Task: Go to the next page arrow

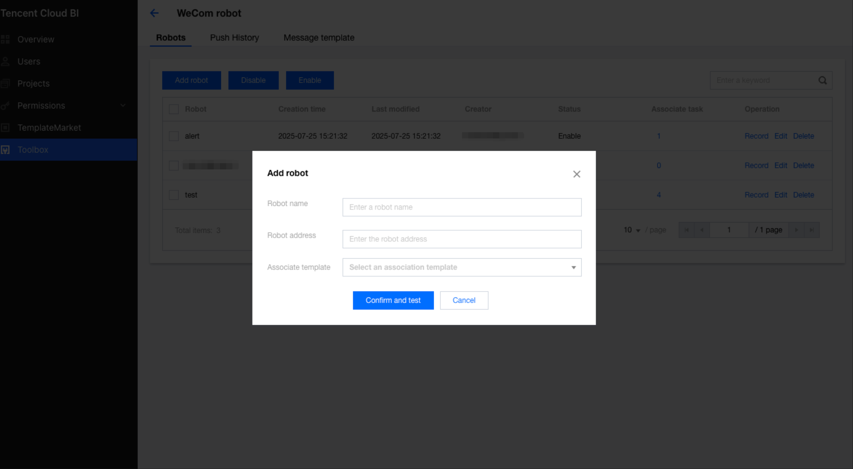Action: pyautogui.click(x=796, y=230)
